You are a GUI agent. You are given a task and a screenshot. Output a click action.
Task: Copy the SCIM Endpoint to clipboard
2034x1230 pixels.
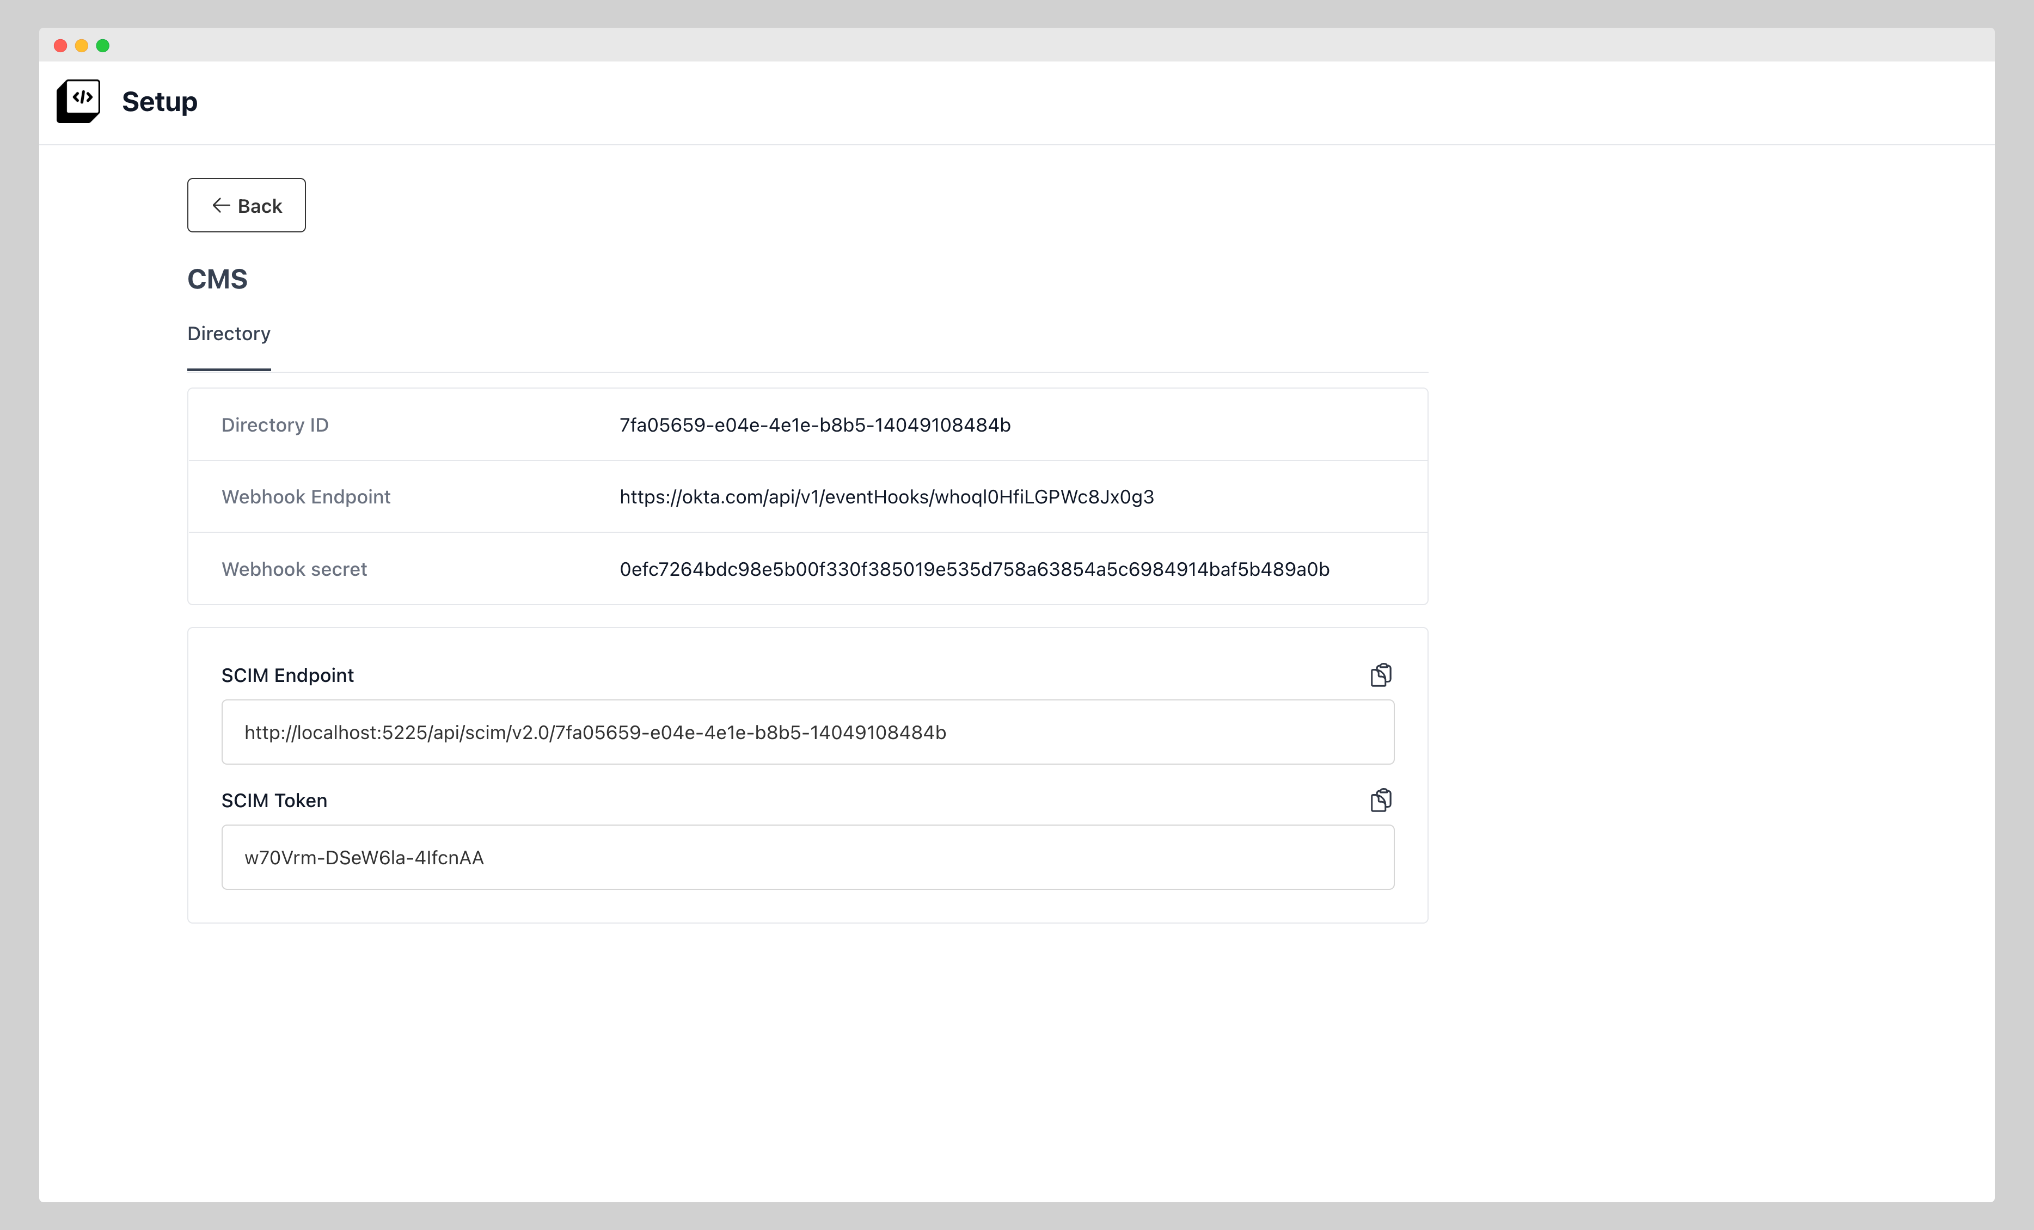coord(1380,675)
